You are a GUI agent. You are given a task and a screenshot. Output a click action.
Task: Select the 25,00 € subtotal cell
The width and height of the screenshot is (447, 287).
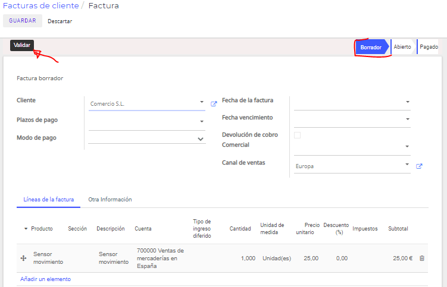[402, 258]
